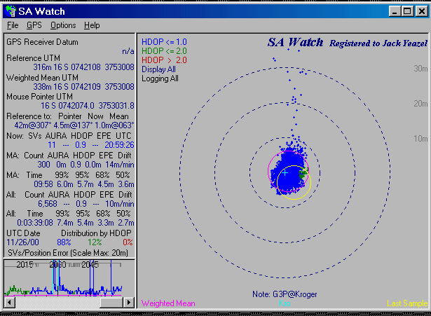Click the yellow Last Sample label

coord(406,303)
